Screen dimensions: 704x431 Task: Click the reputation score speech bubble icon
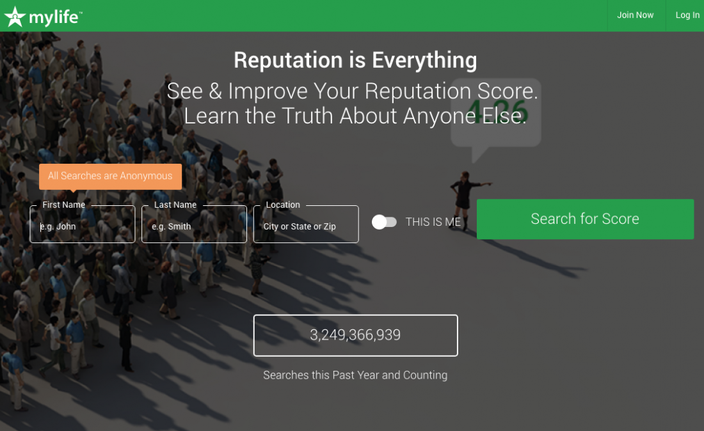(x=496, y=118)
